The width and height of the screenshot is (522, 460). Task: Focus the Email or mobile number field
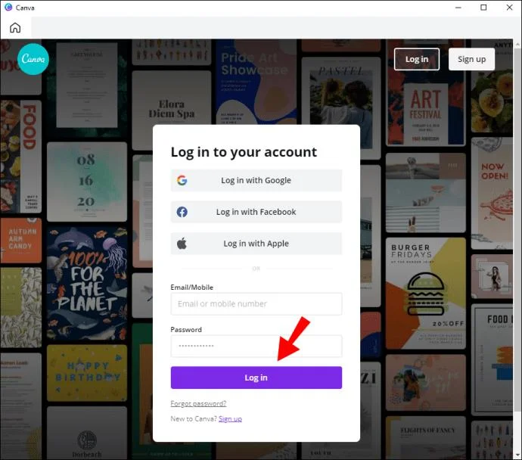(256, 304)
